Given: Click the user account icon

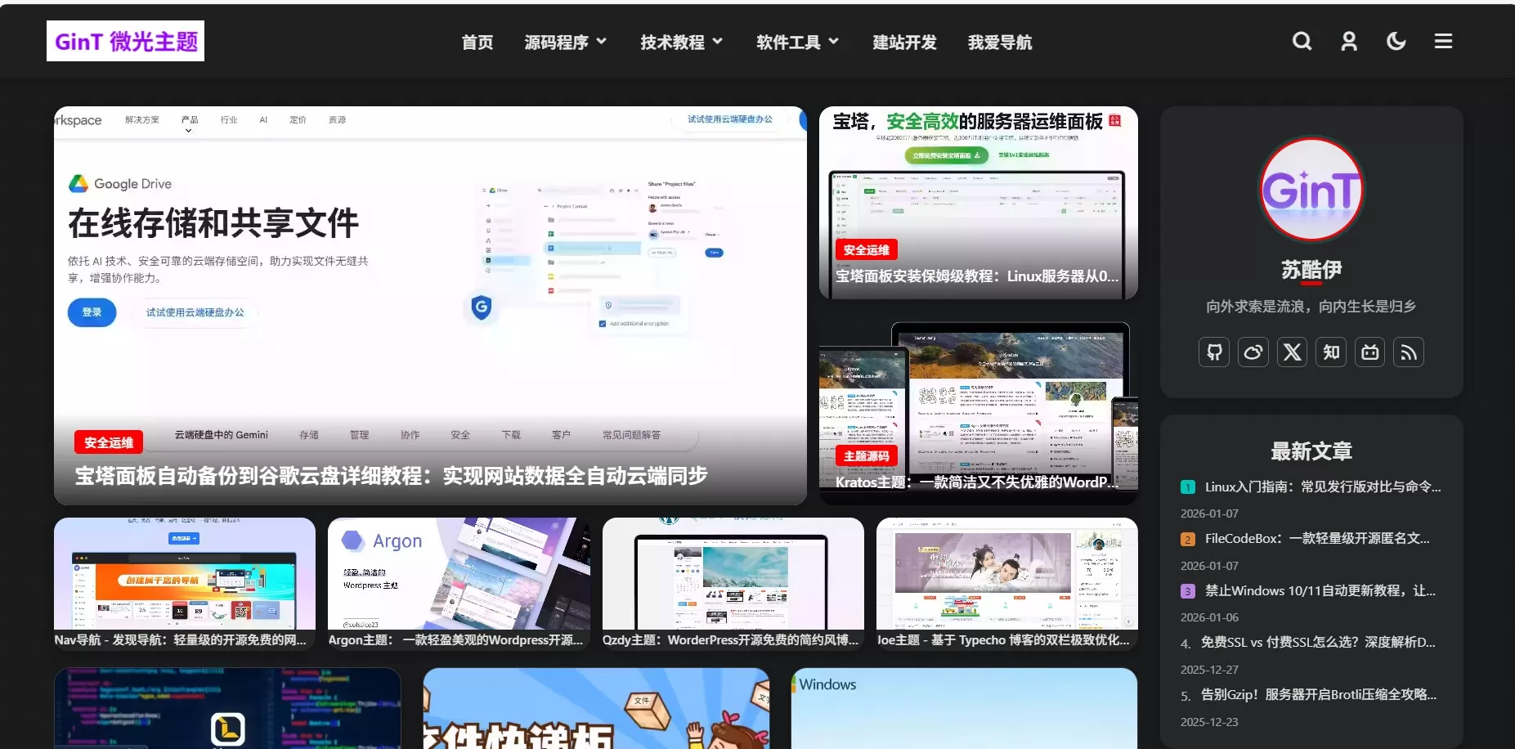Looking at the screenshot, I should click(x=1349, y=41).
